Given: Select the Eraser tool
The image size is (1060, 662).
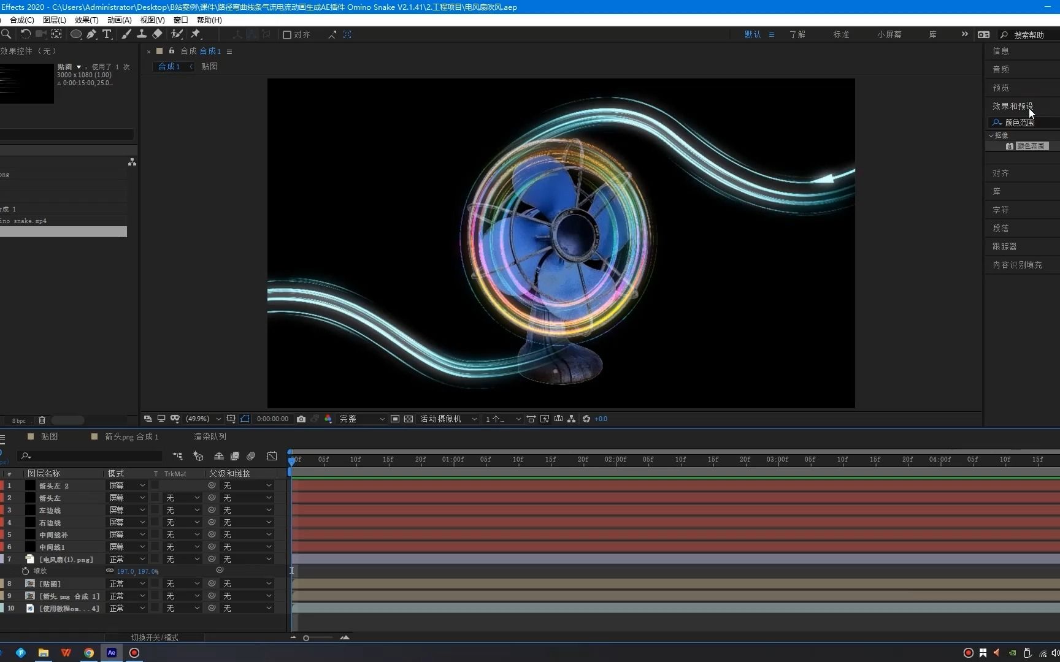Looking at the screenshot, I should pos(158,34).
